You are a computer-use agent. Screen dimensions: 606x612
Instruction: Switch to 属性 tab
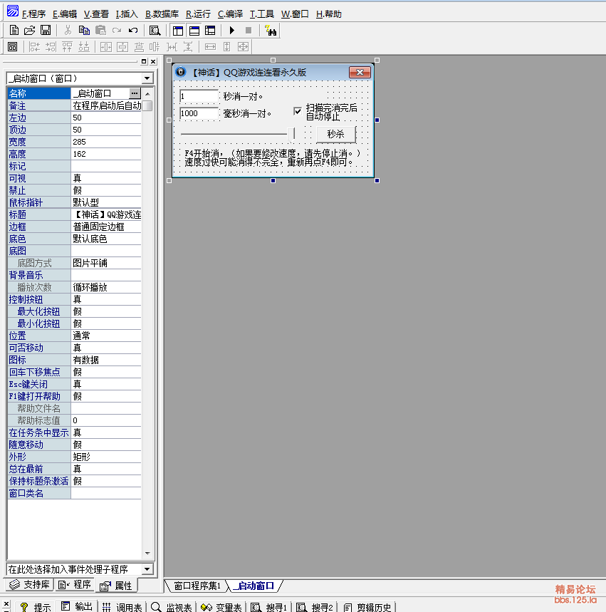(x=116, y=586)
